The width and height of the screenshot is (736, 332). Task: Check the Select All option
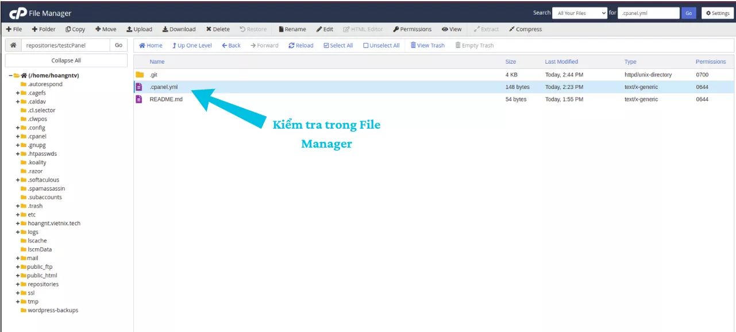(x=326, y=46)
